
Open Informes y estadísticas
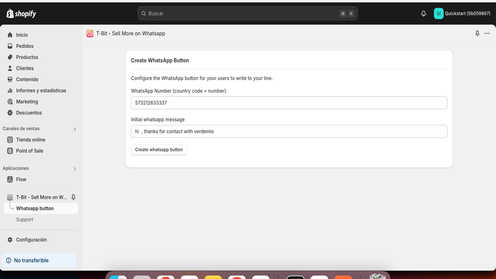pos(41,91)
